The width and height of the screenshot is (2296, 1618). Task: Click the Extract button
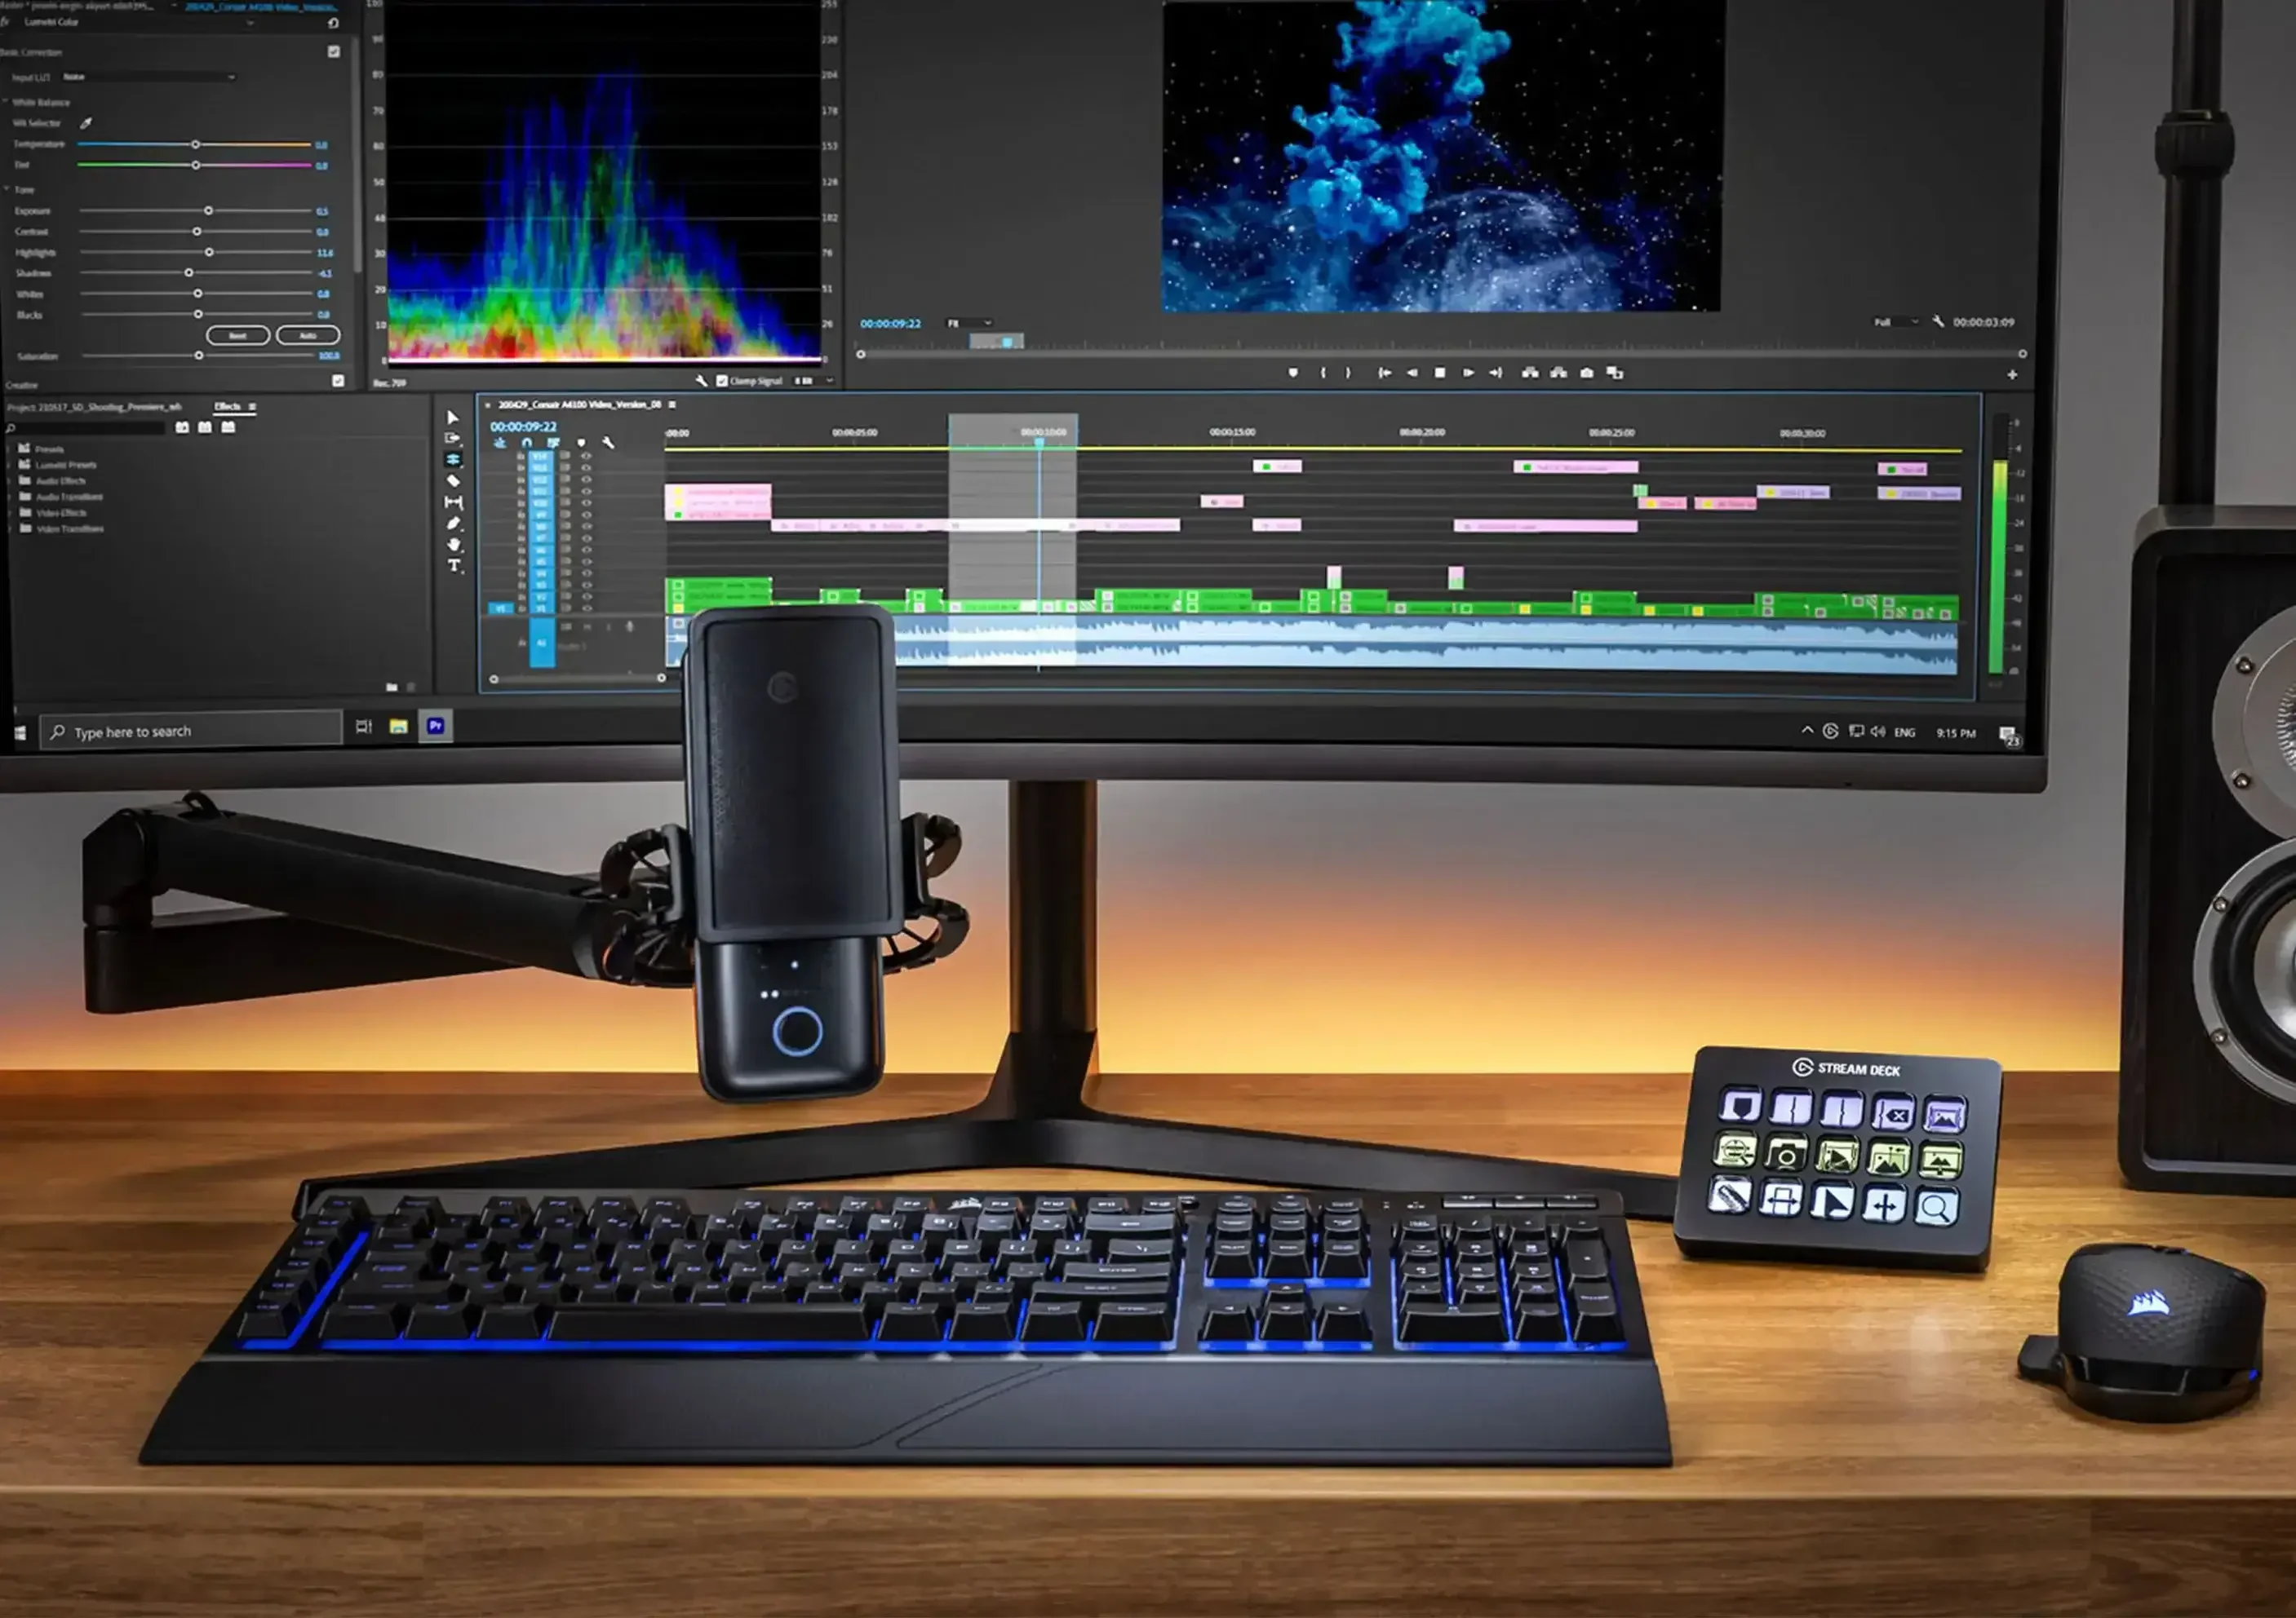(x=1558, y=372)
